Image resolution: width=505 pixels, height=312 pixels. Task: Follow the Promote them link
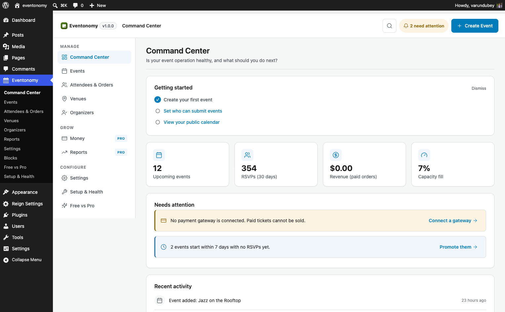point(458,247)
